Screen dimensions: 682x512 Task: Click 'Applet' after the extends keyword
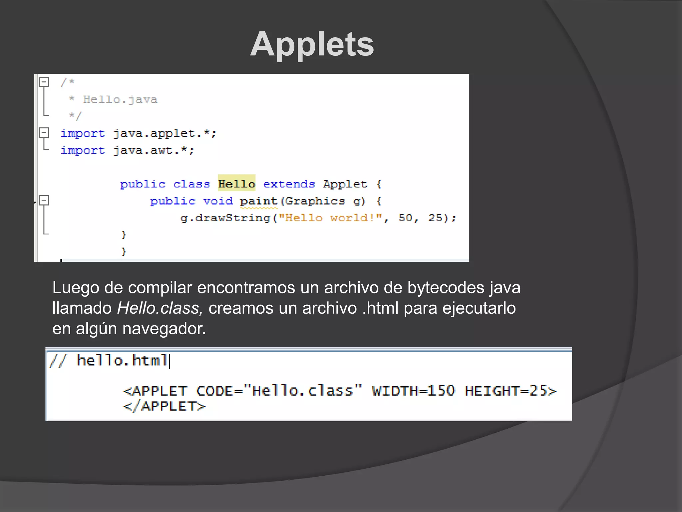pos(345,184)
